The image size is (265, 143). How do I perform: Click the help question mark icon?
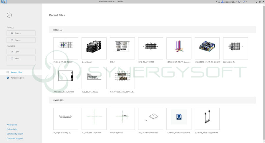(244, 2)
